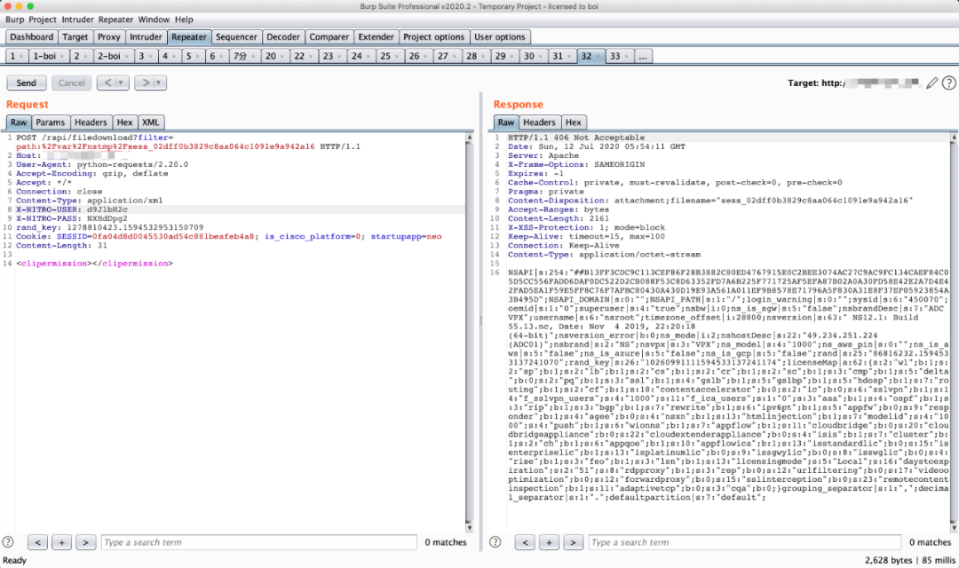
Task: Show more Repeater tabs with ellipsis
Action: tap(642, 56)
